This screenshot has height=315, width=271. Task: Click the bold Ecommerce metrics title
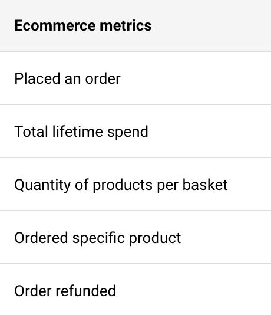83,26
